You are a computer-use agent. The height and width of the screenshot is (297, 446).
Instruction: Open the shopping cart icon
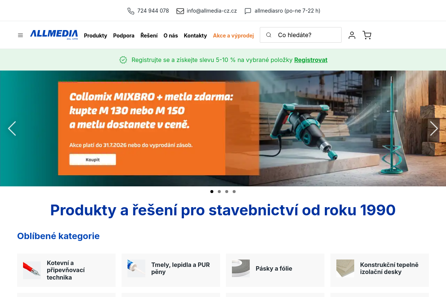pyautogui.click(x=367, y=35)
